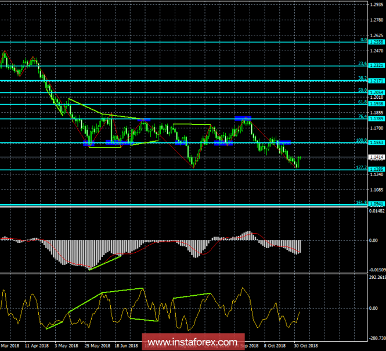Select the 76.4 Fibonacci level marker

pos(362,116)
